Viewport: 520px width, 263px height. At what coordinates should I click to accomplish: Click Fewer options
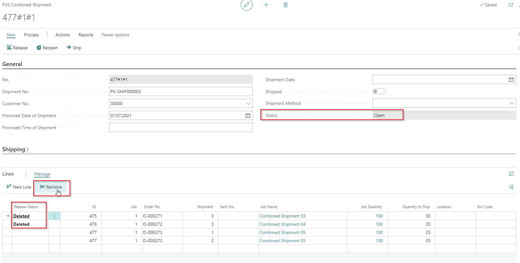pyautogui.click(x=116, y=35)
